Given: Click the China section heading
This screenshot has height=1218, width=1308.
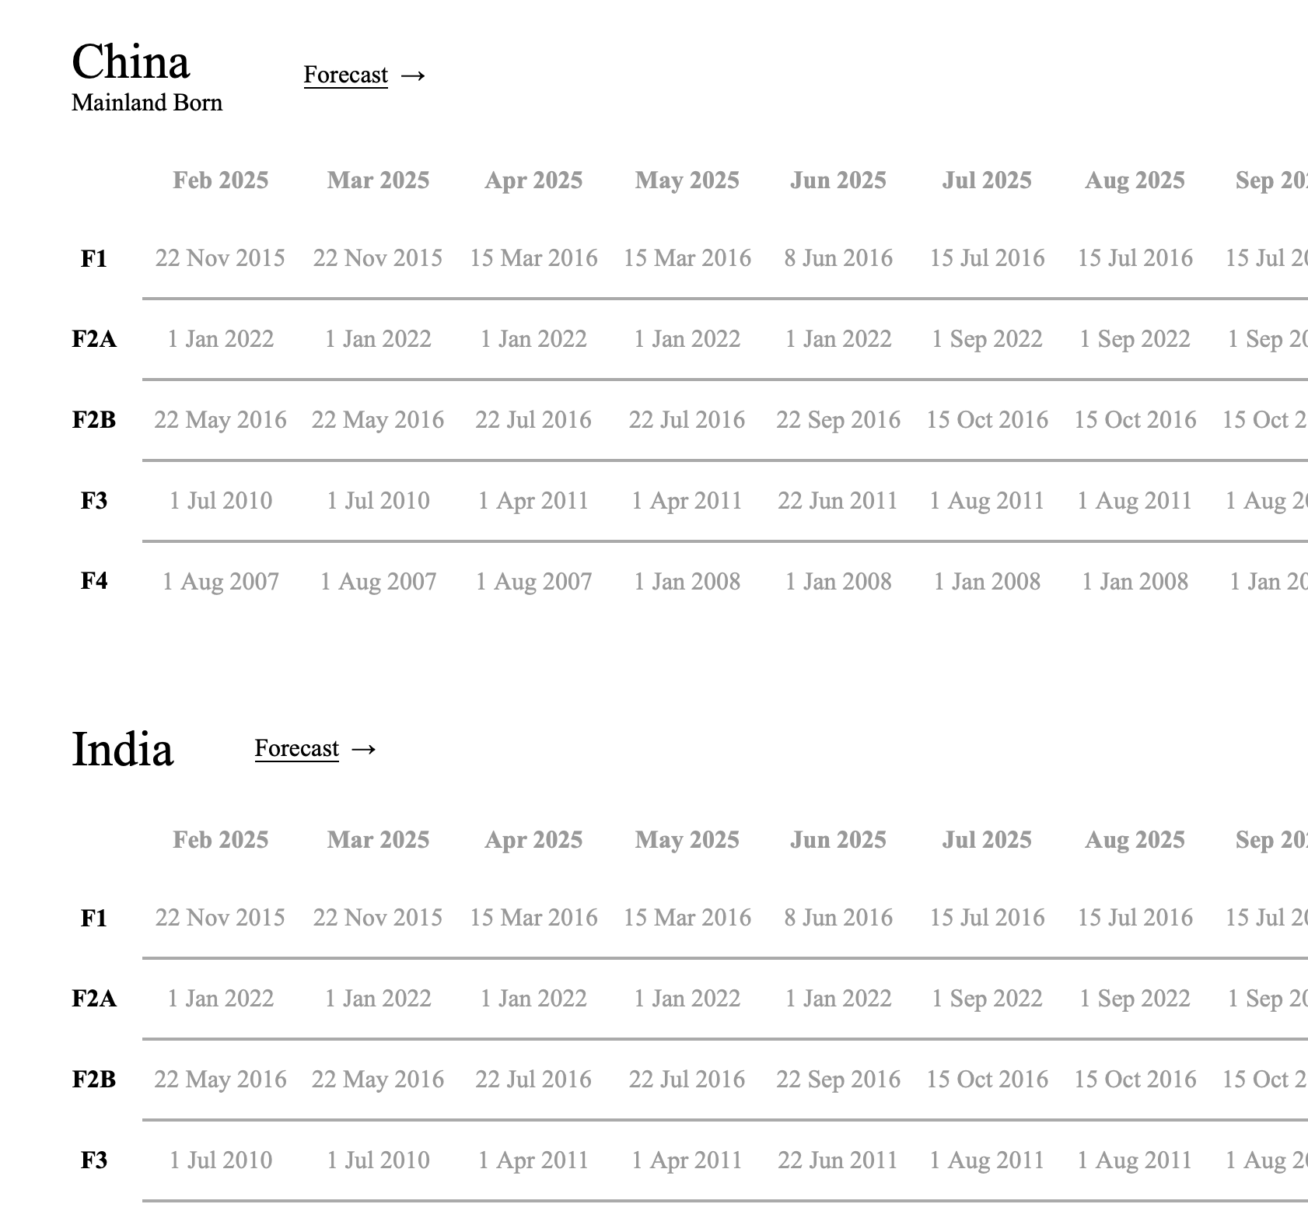Looking at the screenshot, I should 131,61.
